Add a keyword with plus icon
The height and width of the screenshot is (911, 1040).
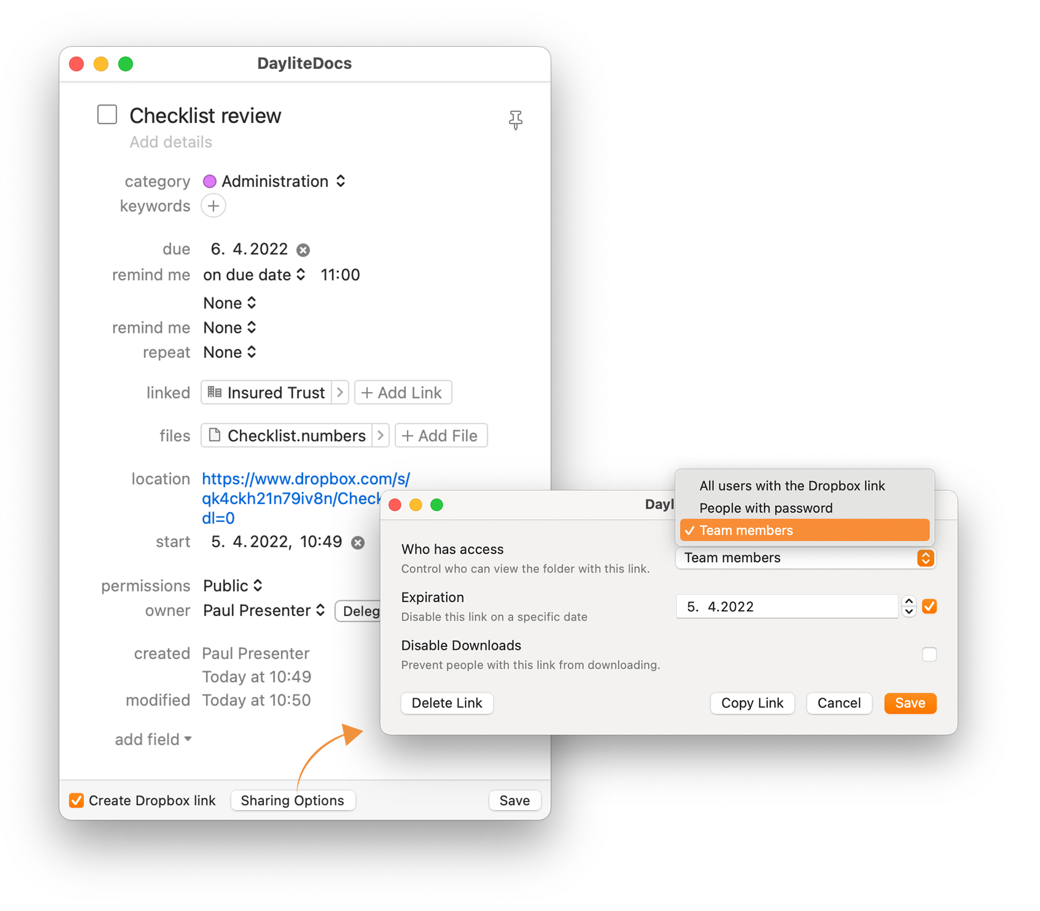(x=213, y=206)
